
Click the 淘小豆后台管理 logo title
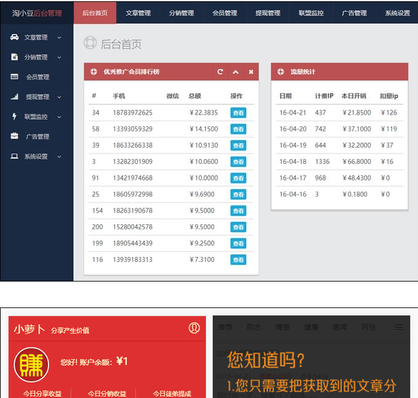[37, 13]
